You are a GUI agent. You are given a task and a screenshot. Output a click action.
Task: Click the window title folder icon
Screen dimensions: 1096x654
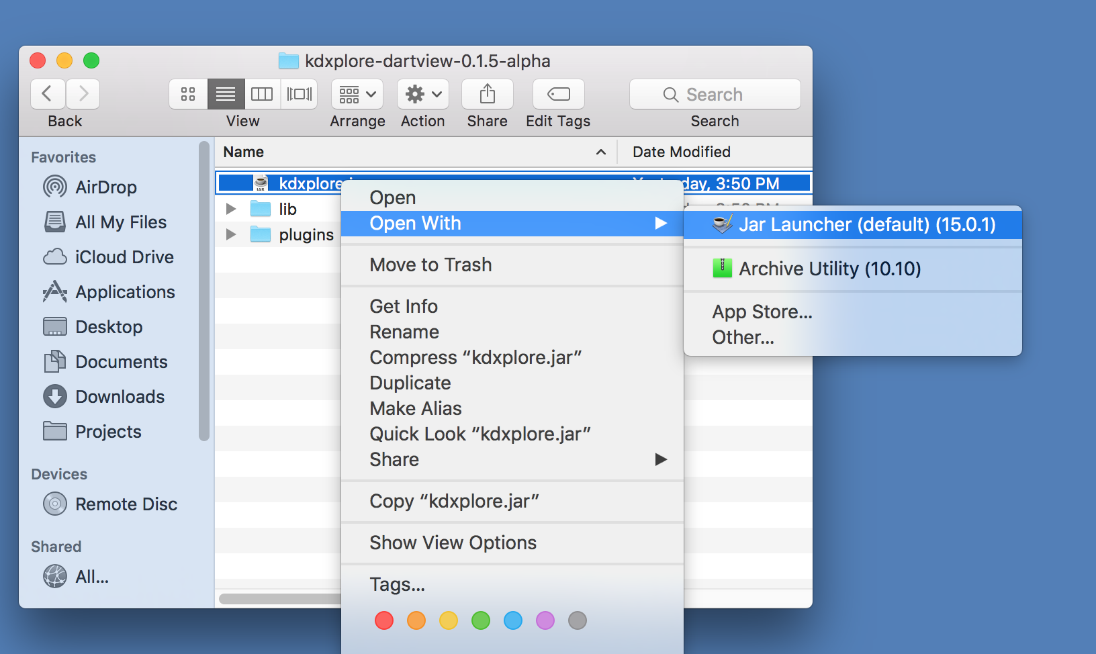pos(289,61)
